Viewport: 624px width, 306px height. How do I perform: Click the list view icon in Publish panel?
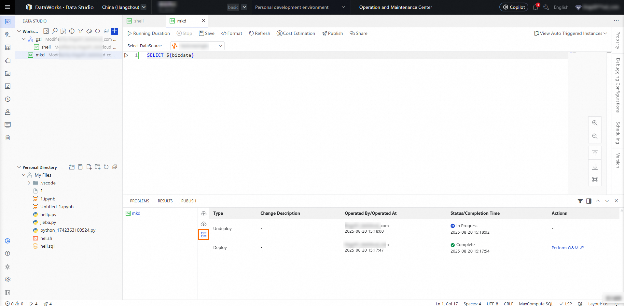[x=203, y=235]
